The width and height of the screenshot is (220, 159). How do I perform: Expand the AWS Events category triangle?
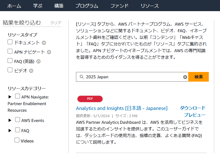(x=10, y=120)
